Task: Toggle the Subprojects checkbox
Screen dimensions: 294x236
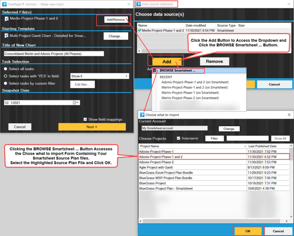Action: click(x=179, y=138)
